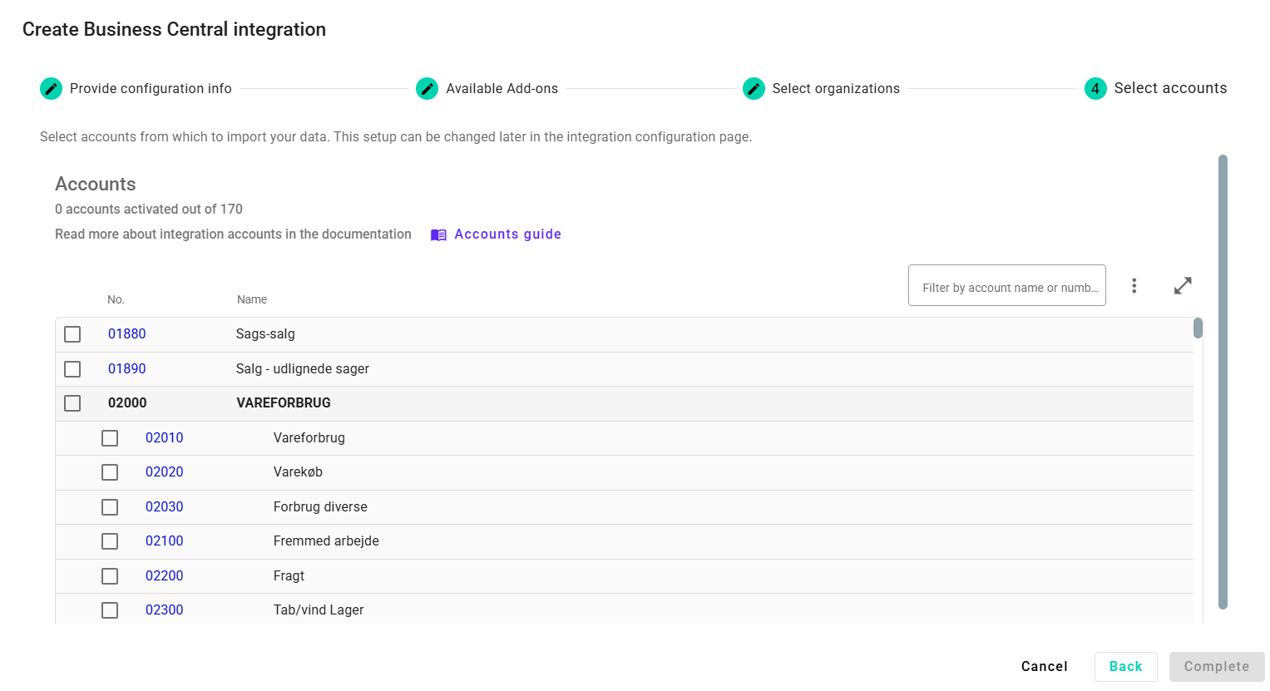Click the pencil icon for Select organizations step
Screen dimensions: 1270x691
pos(754,88)
